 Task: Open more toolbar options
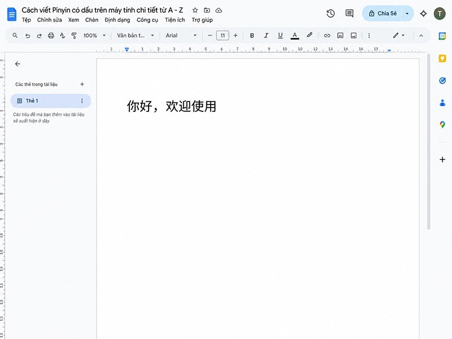point(369,36)
